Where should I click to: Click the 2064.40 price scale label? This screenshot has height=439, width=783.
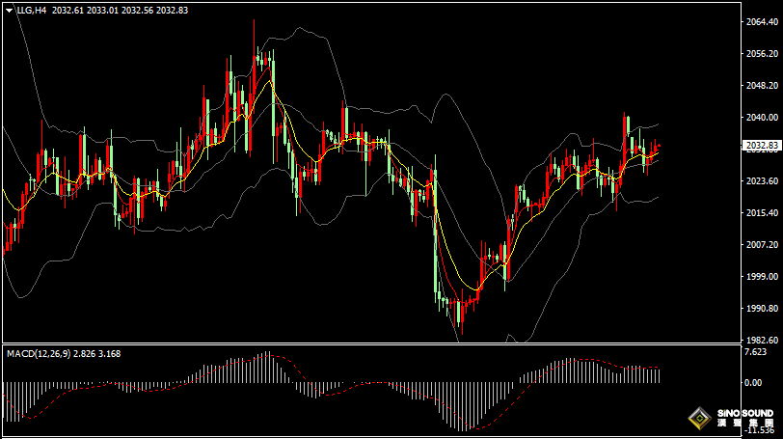click(760, 21)
